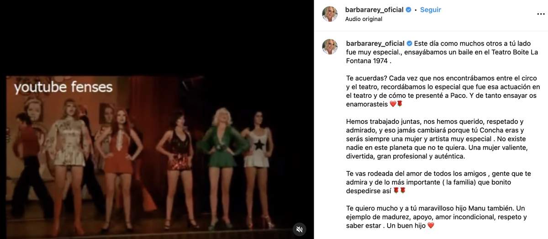Click the heart emoji after 'enamorasteis'
The height and width of the screenshot is (239, 548).
392,104
